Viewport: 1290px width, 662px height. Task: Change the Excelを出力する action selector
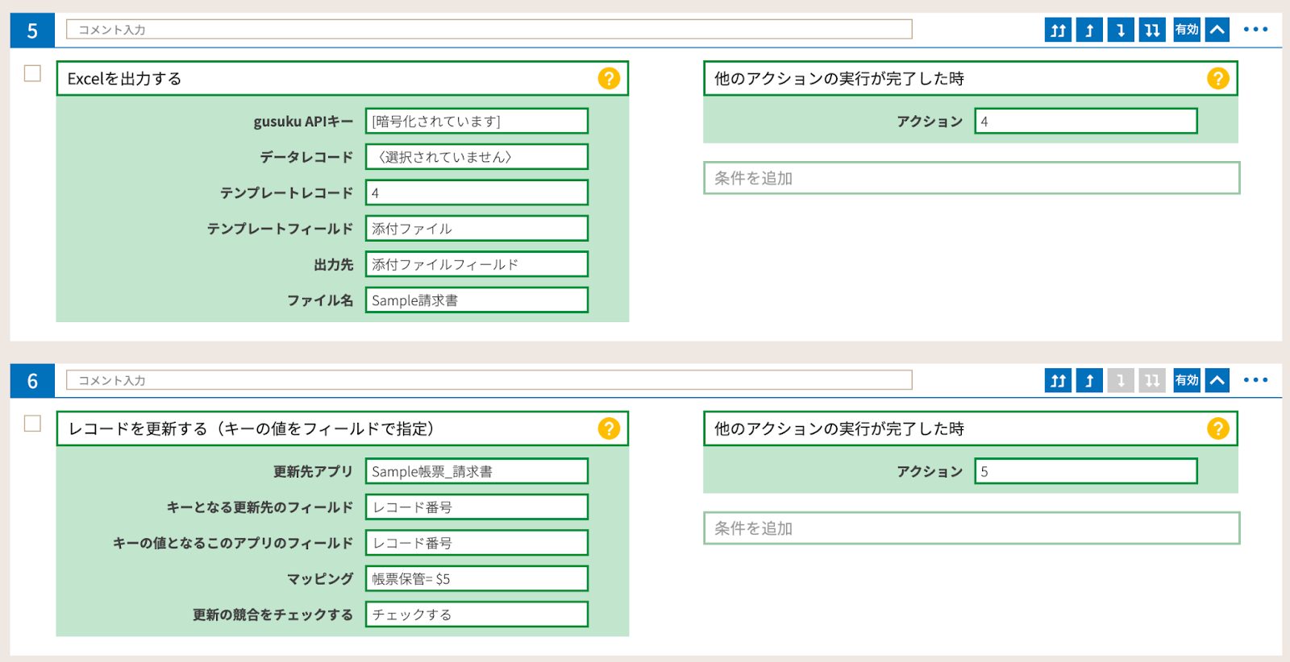[342, 78]
